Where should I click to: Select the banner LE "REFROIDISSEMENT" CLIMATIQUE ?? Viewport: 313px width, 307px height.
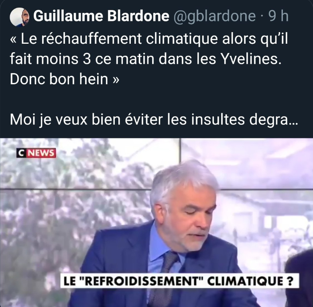[180, 281]
